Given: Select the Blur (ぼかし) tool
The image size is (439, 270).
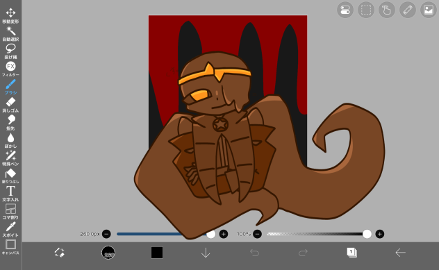Looking at the screenshot, I should click(x=10, y=140).
